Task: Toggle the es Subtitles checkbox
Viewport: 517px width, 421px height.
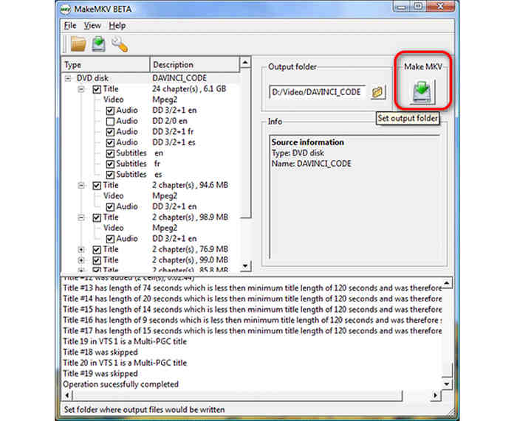Action: pyautogui.click(x=110, y=175)
